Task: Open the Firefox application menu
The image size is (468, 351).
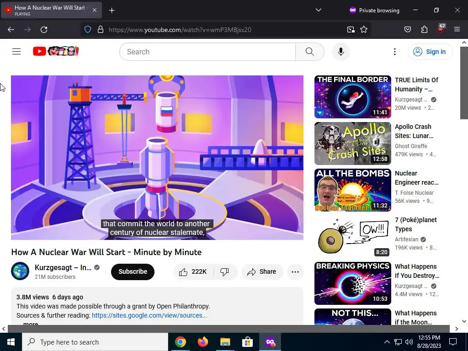Action: pos(457,30)
